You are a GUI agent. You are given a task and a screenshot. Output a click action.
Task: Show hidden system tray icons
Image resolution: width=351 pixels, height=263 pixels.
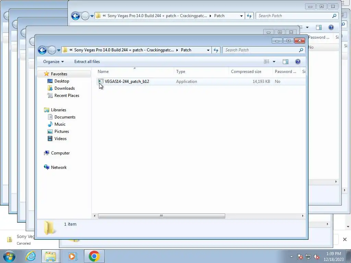coord(291,257)
